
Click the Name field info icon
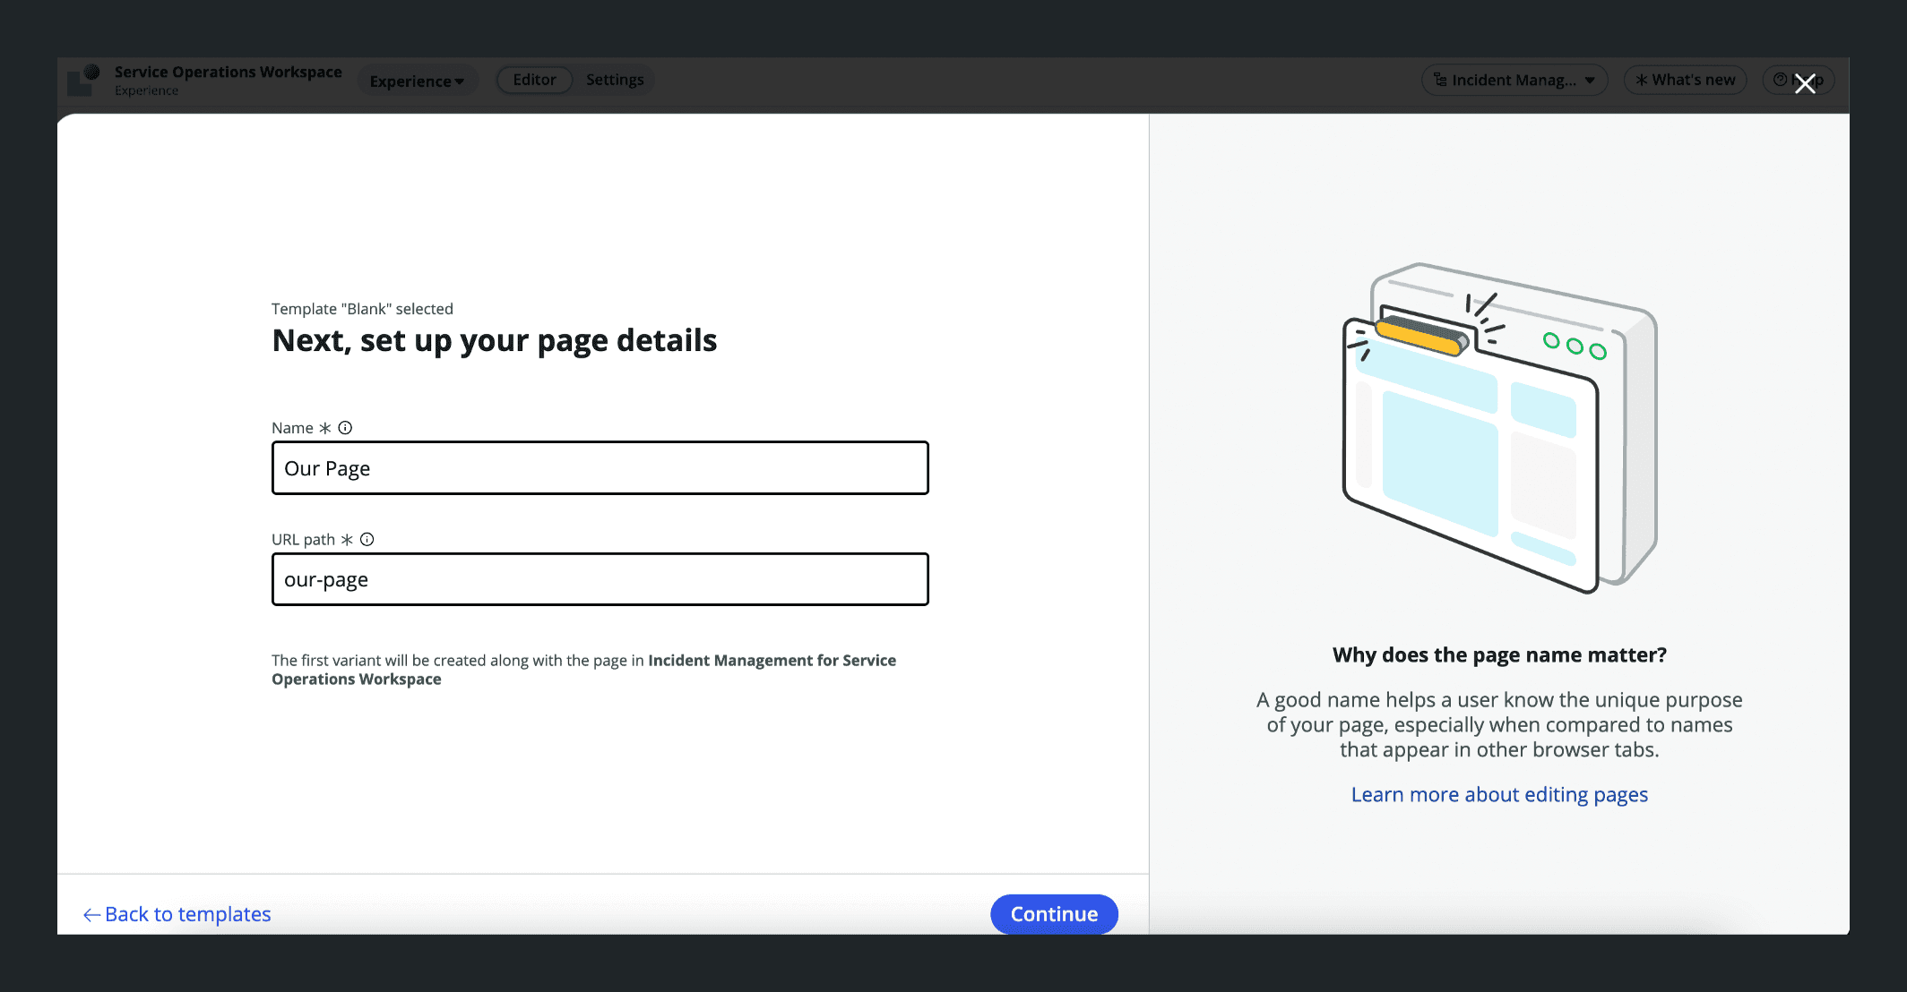[x=345, y=428]
